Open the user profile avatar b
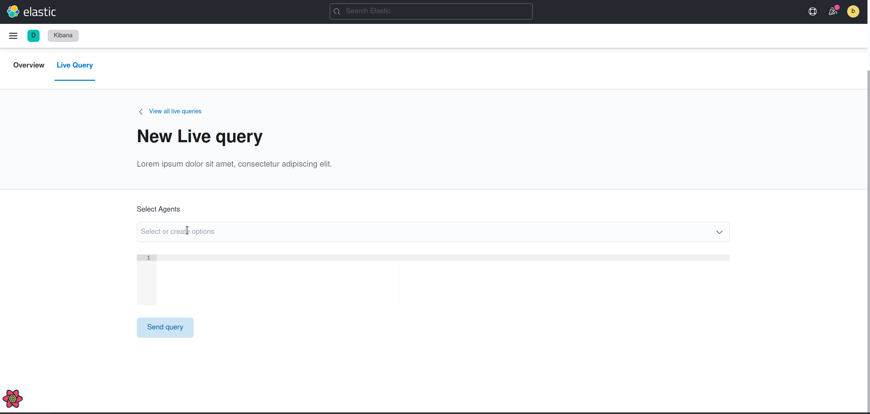This screenshot has height=414, width=870. tap(853, 11)
